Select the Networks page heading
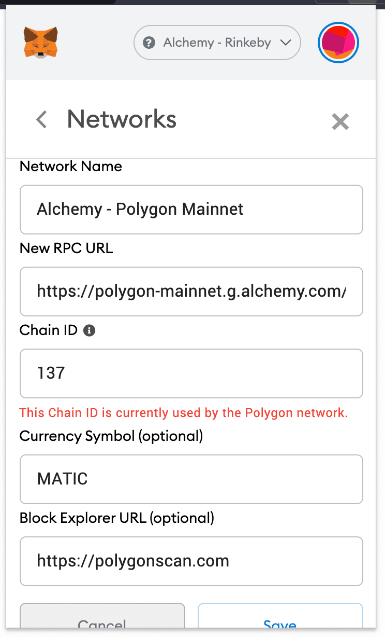 pyautogui.click(x=121, y=119)
